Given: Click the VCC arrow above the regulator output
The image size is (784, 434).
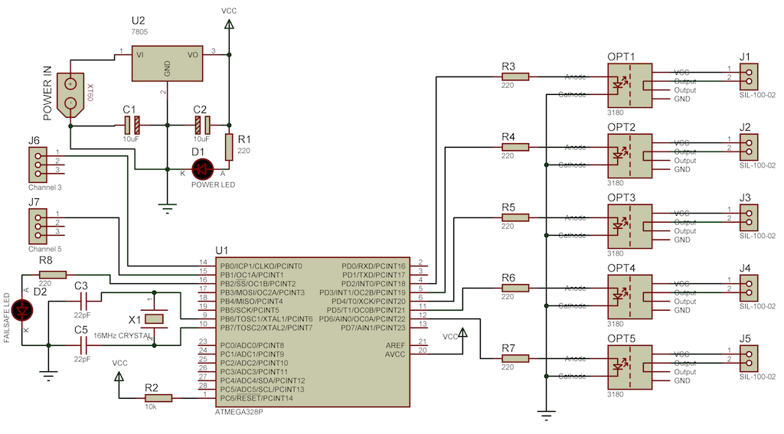Looking at the screenshot, I should pyautogui.click(x=229, y=24).
